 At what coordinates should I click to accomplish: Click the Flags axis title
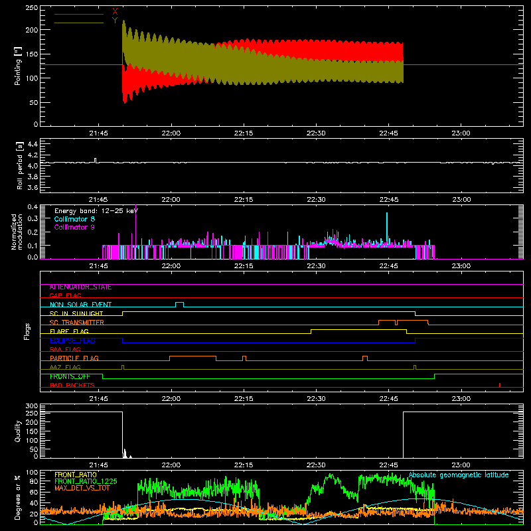[27, 331]
